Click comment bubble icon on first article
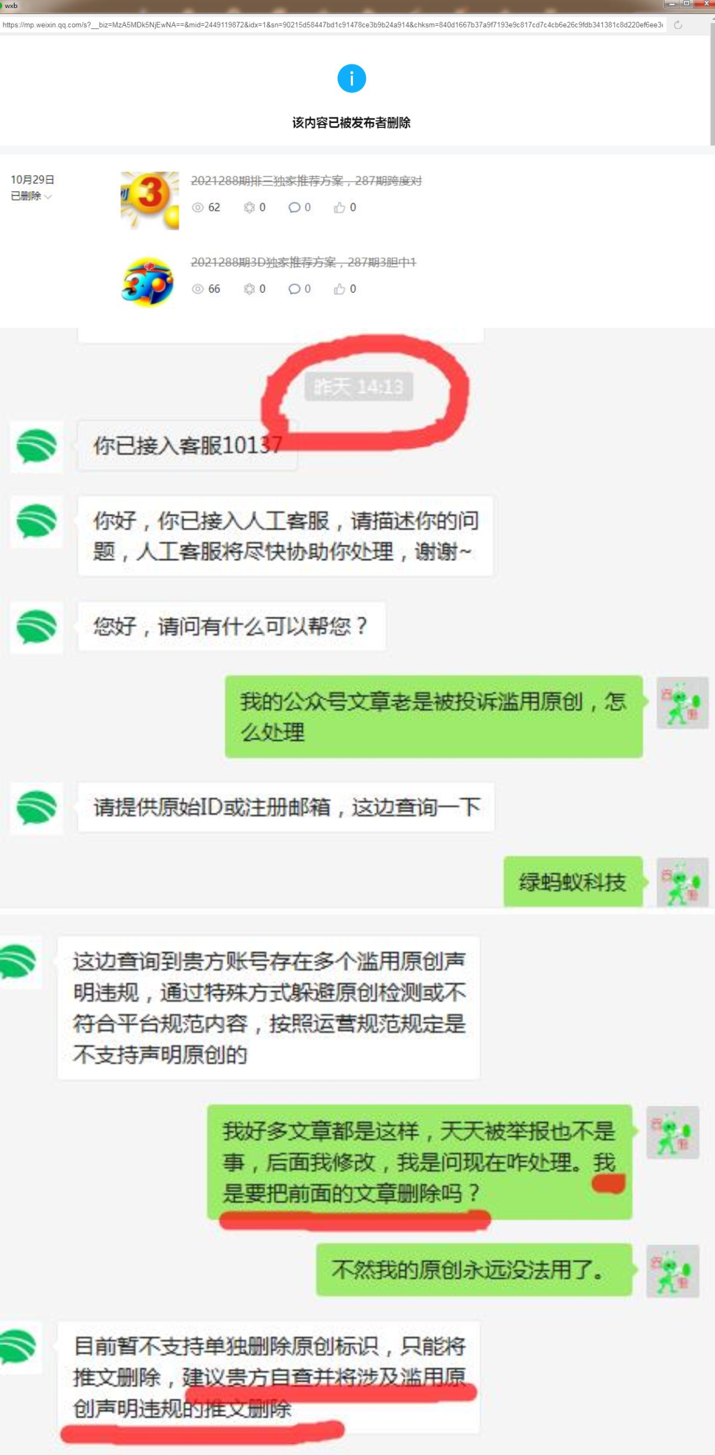715x1455 pixels. (294, 207)
